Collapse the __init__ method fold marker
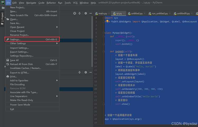 pos(104,37)
